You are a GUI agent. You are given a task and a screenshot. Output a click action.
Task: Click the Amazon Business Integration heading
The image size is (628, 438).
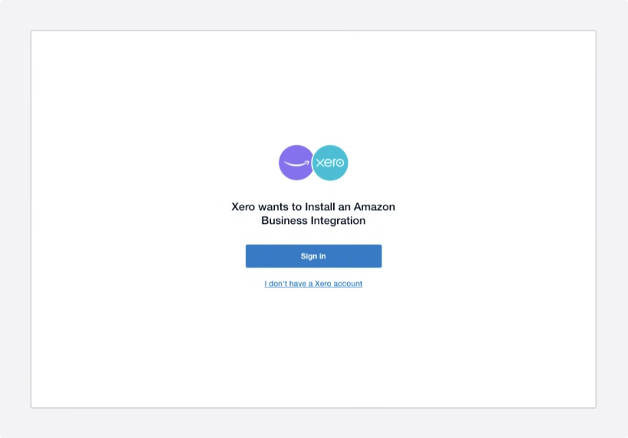click(x=313, y=213)
